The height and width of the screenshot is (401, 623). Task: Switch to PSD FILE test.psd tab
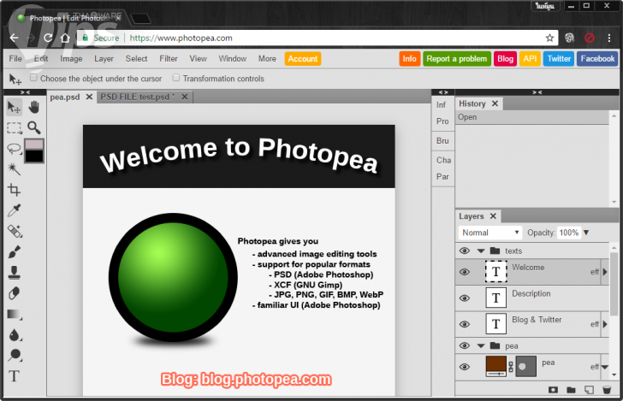pos(138,97)
